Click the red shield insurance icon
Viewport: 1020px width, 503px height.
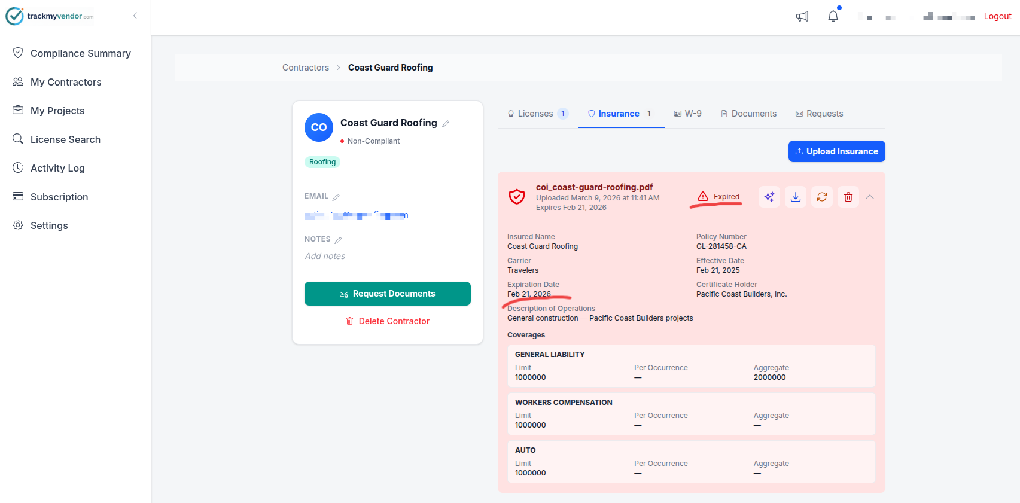pos(517,197)
